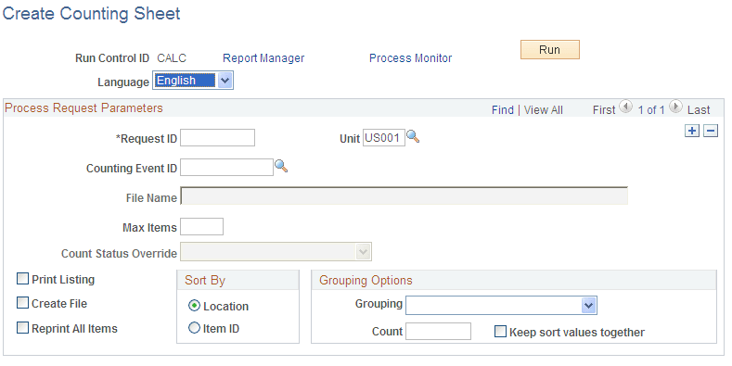Add a new row with plus icon
This screenshot has height=366, width=732.
click(692, 131)
